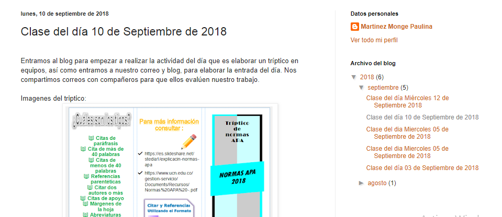Open Martinez Monge Paulina profile link
This screenshot has width=502, height=217.
(396, 27)
